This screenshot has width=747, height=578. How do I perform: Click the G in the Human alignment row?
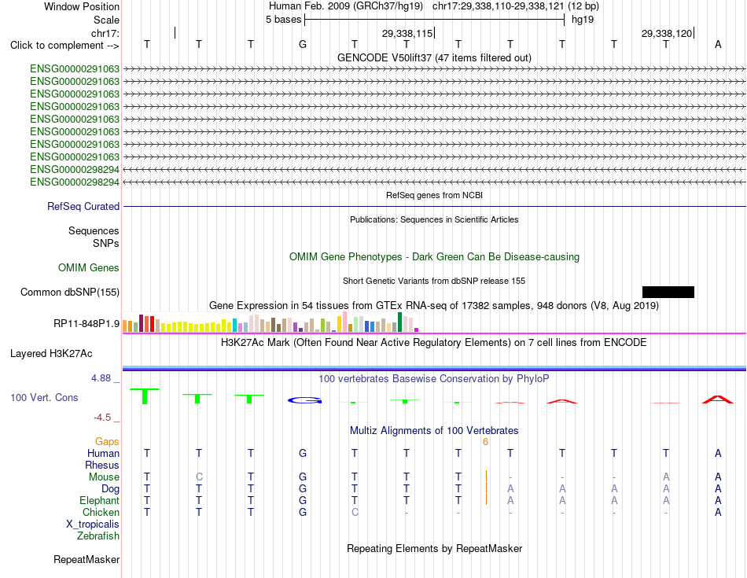(x=303, y=453)
